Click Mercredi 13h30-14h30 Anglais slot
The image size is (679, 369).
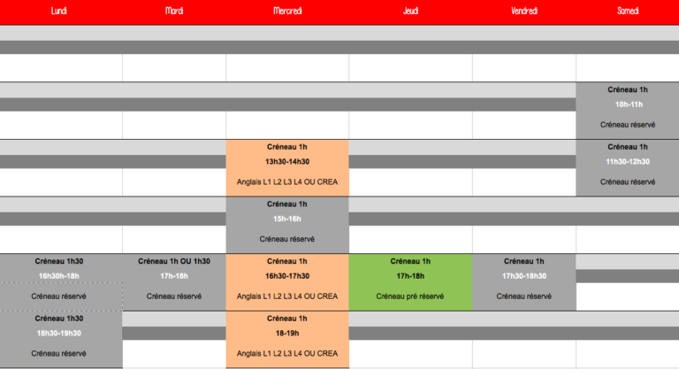287,167
